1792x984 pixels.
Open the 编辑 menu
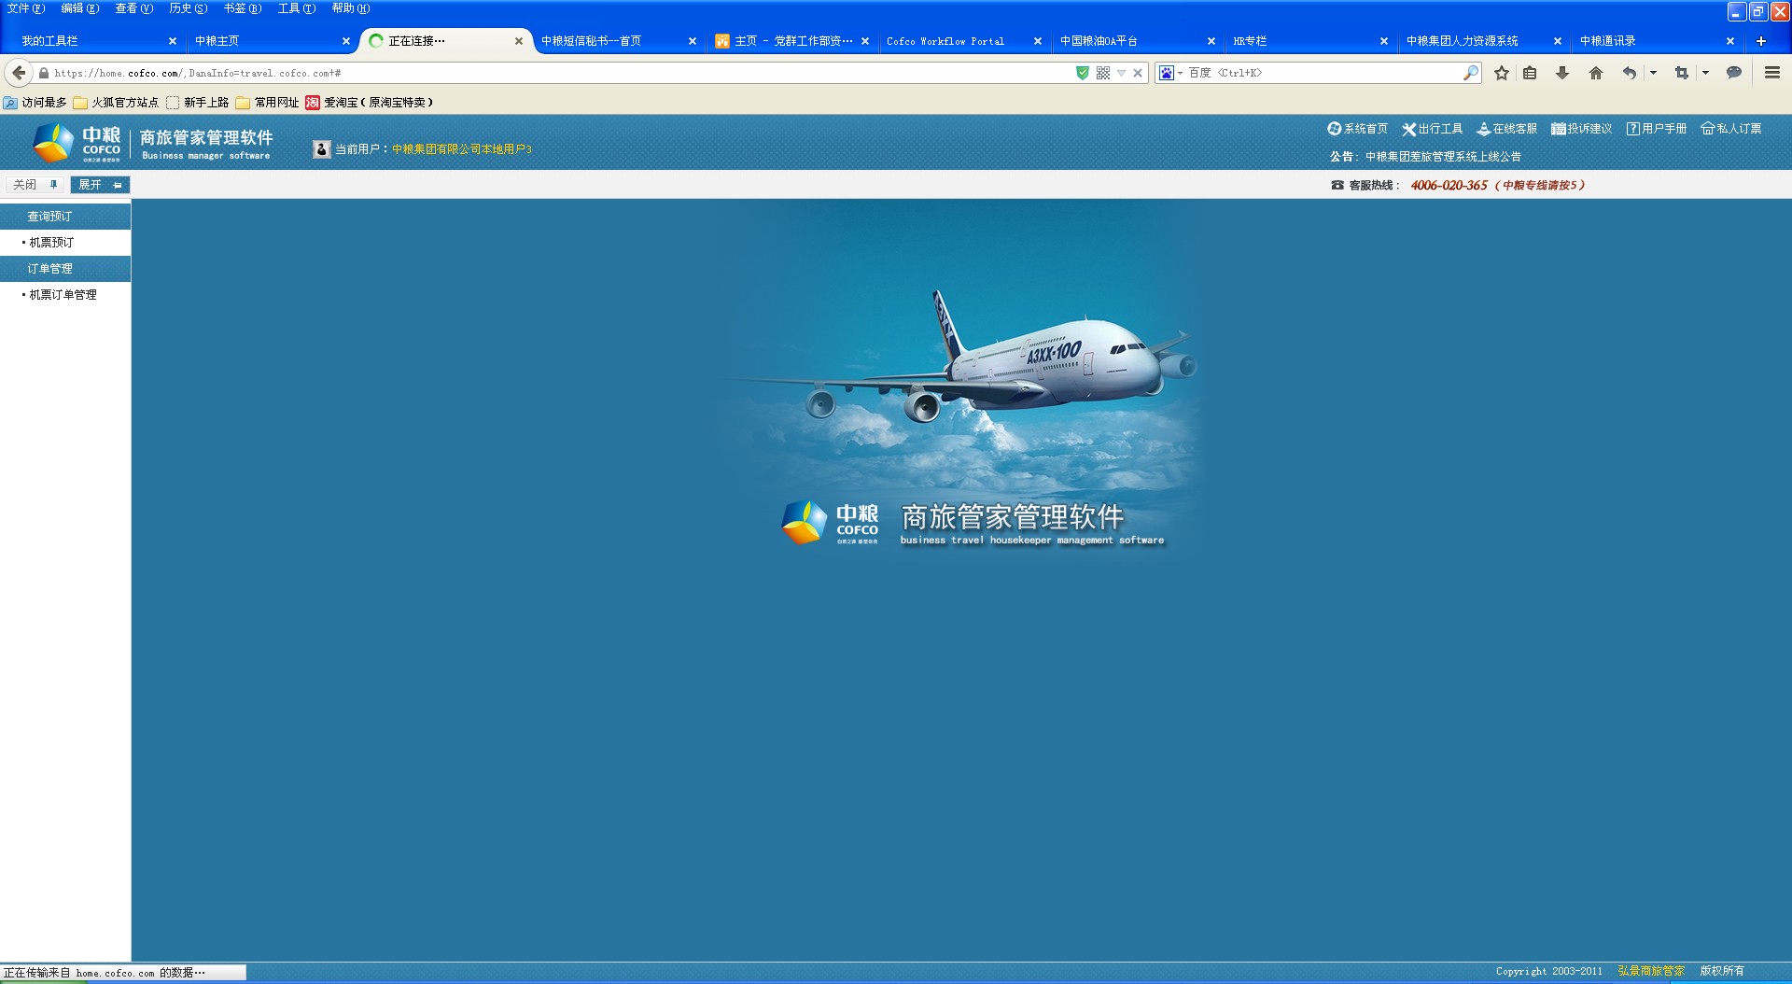(x=80, y=8)
